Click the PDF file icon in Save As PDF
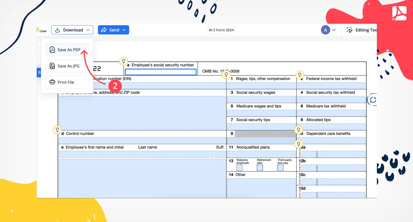This screenshot has width=413, height=222. (52, 50)
